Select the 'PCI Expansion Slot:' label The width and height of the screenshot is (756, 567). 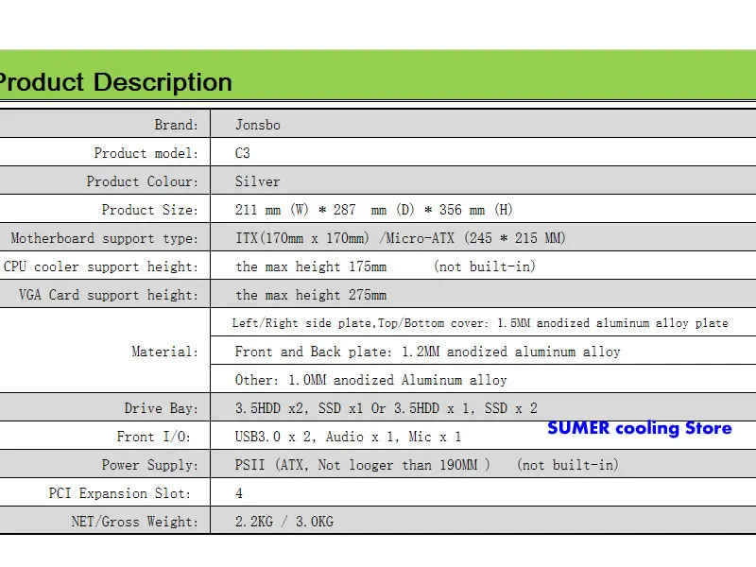pos(120,493)
